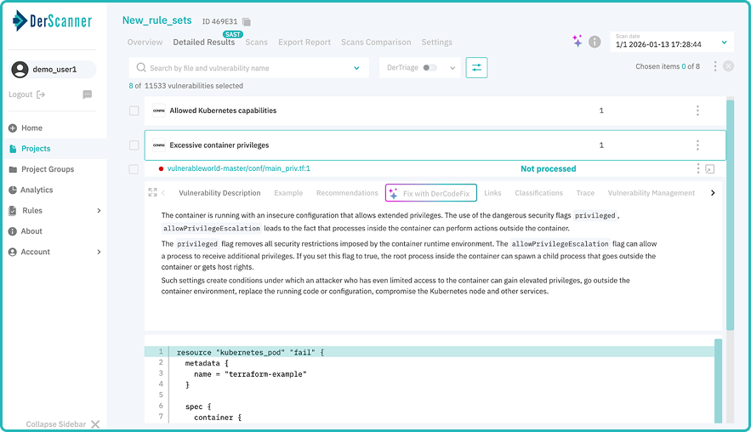Click the Logout link text
The image size is (751, 432).
(20, 94)
